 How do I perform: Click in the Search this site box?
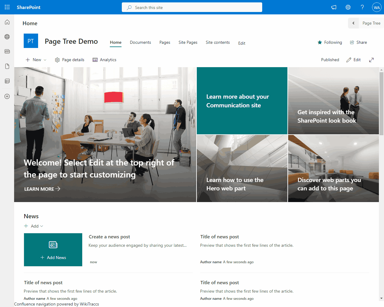[x=192, y=7]
